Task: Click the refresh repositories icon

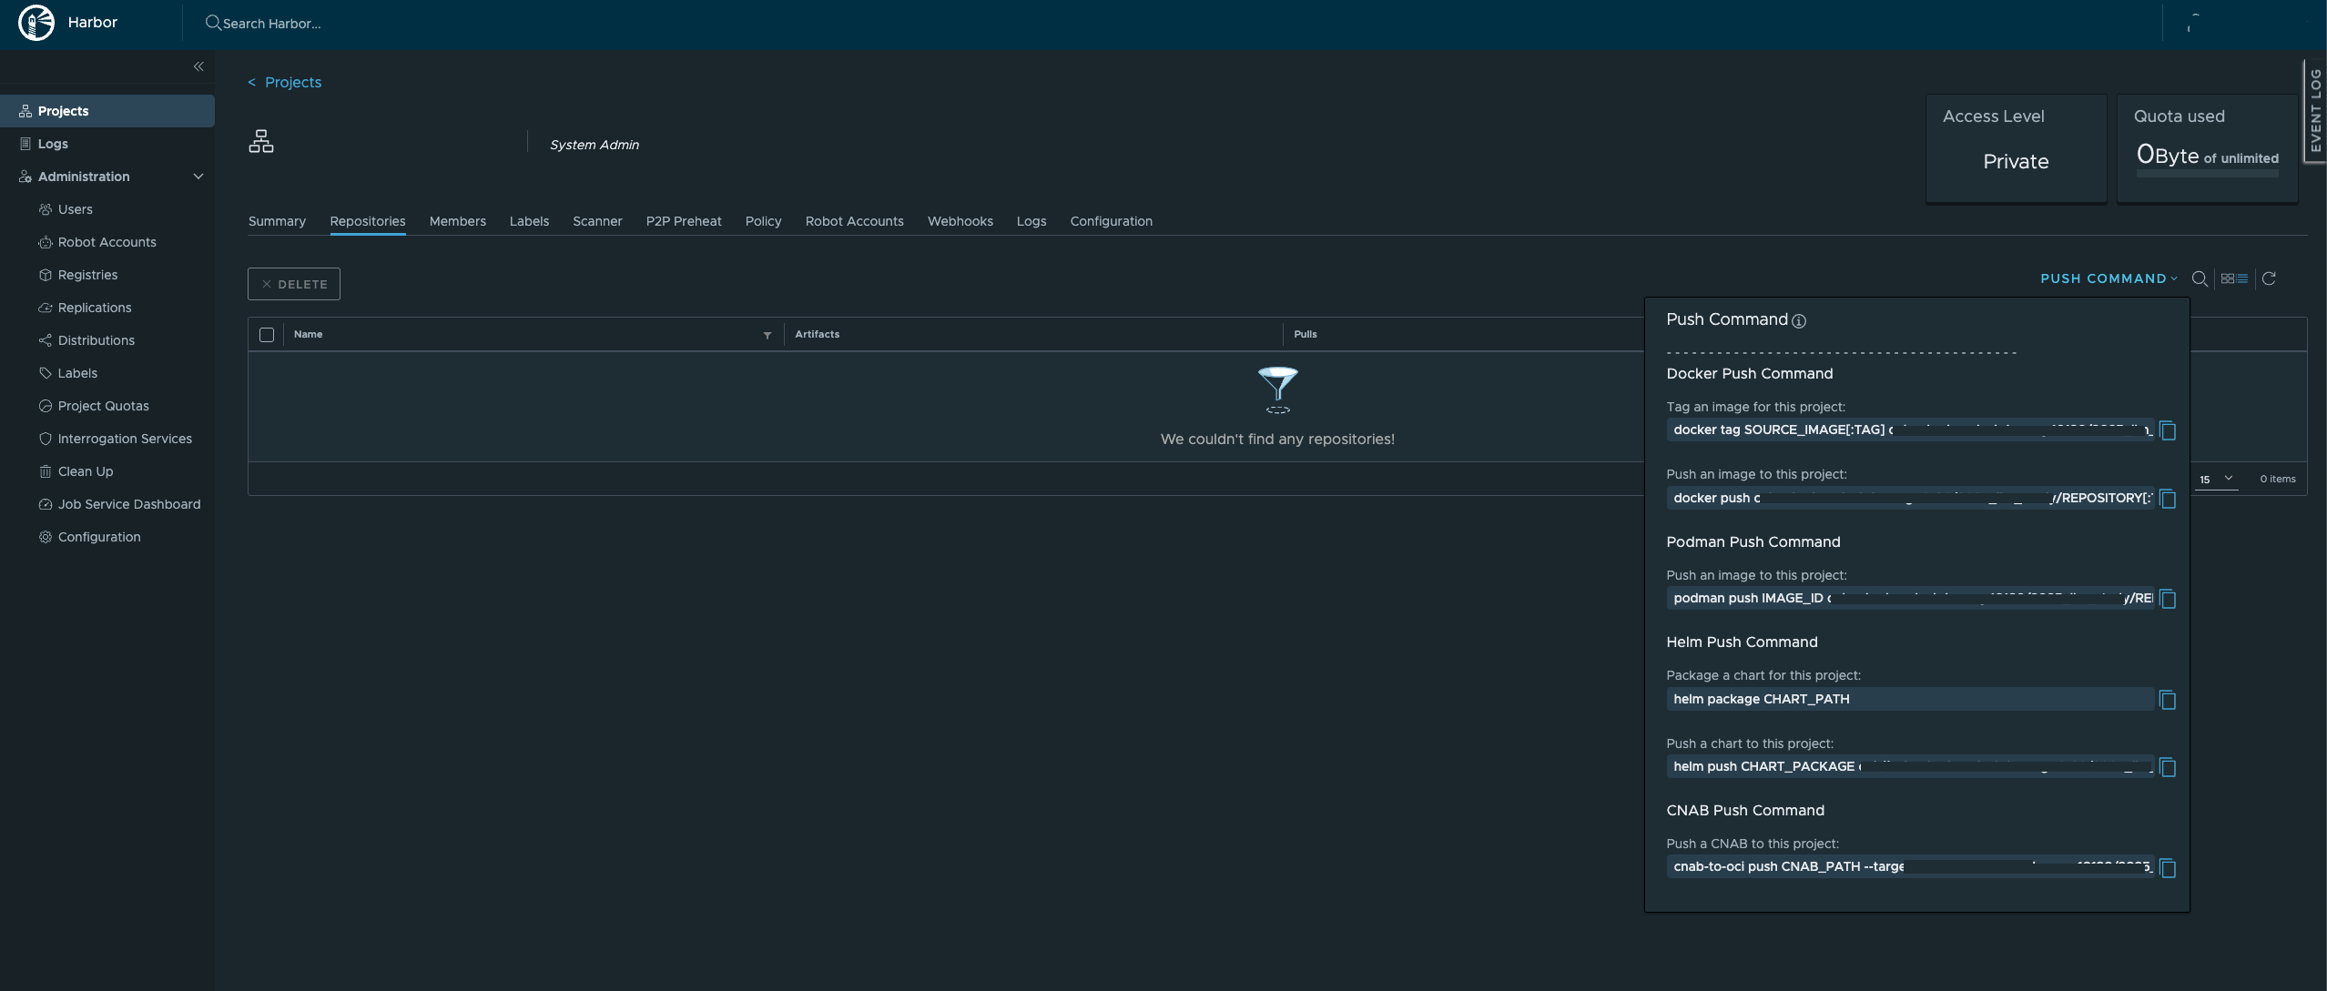Action: click(2269, 278)
